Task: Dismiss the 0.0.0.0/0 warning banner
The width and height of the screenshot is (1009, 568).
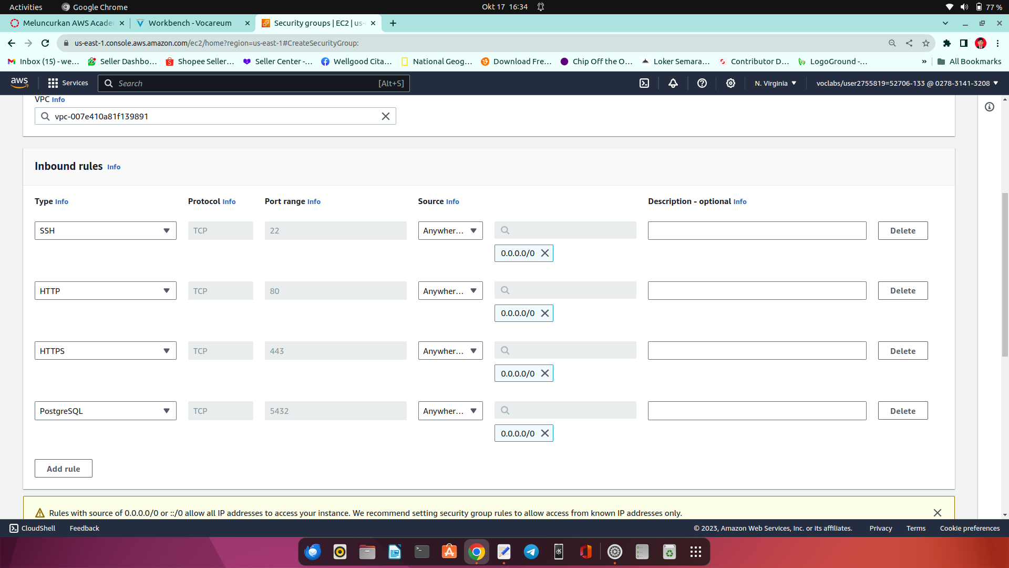Action: 937,513
